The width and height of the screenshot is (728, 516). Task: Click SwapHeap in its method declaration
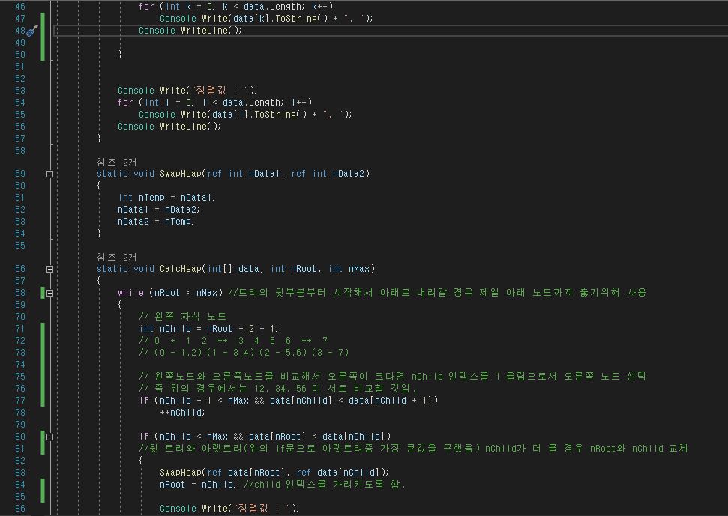(x=181, y=174)
